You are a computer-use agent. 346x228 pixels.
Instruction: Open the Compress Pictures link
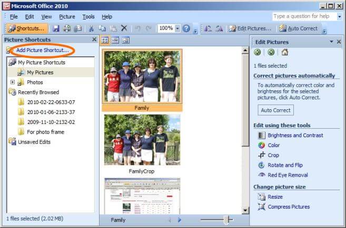[x=289, y=206]
